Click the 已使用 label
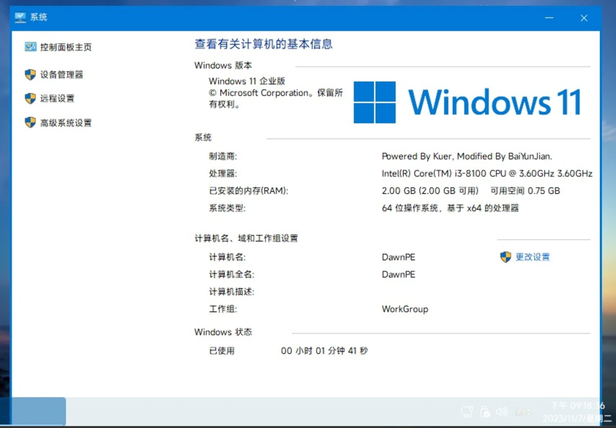Viewport: 616px width, 428px height. click(221, 350)
